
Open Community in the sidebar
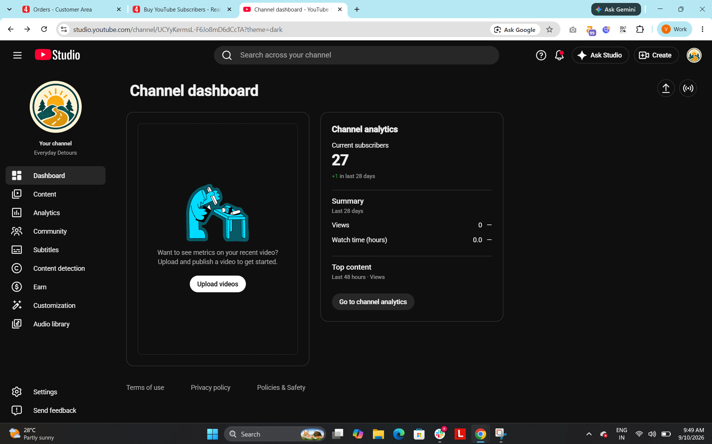pyautogui.click(x=55, y=231)
